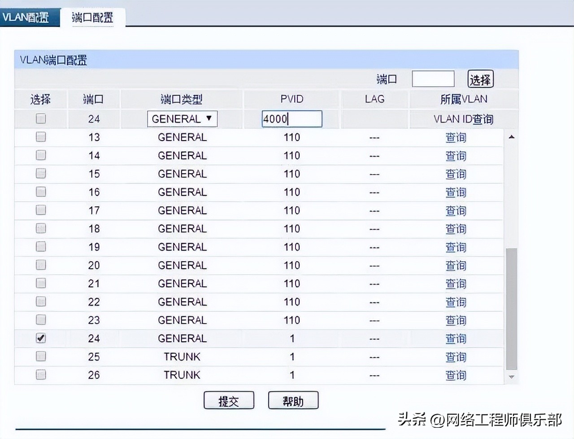Click 查询 for port 23

[456, 320]
